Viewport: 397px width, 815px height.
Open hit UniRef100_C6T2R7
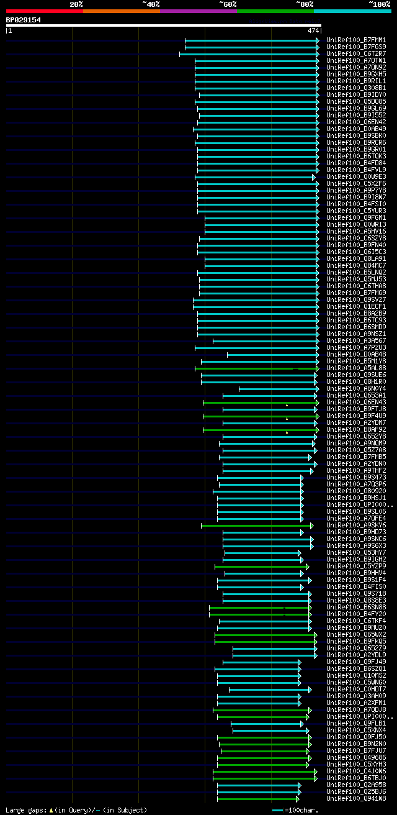point(356,53)
